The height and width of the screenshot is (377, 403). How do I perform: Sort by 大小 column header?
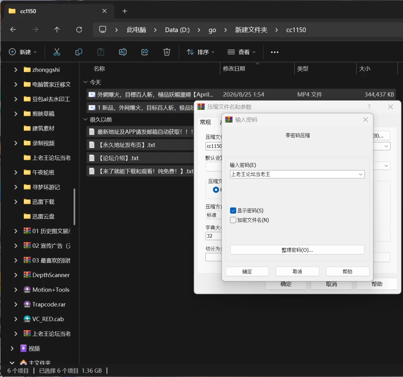coord(364,68)
